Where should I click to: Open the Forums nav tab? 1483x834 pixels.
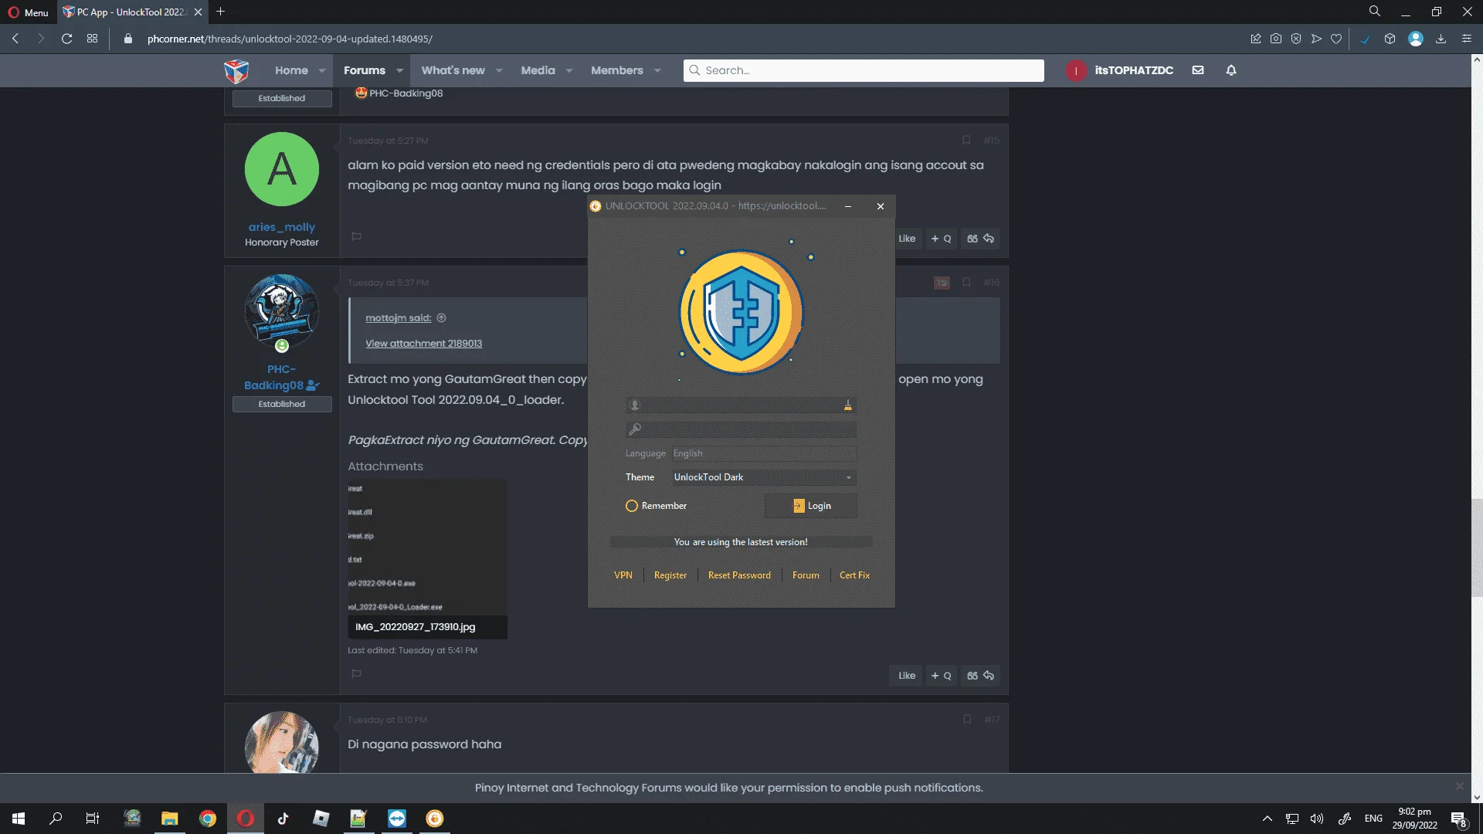pyautogui.click(x=365, y=70)
